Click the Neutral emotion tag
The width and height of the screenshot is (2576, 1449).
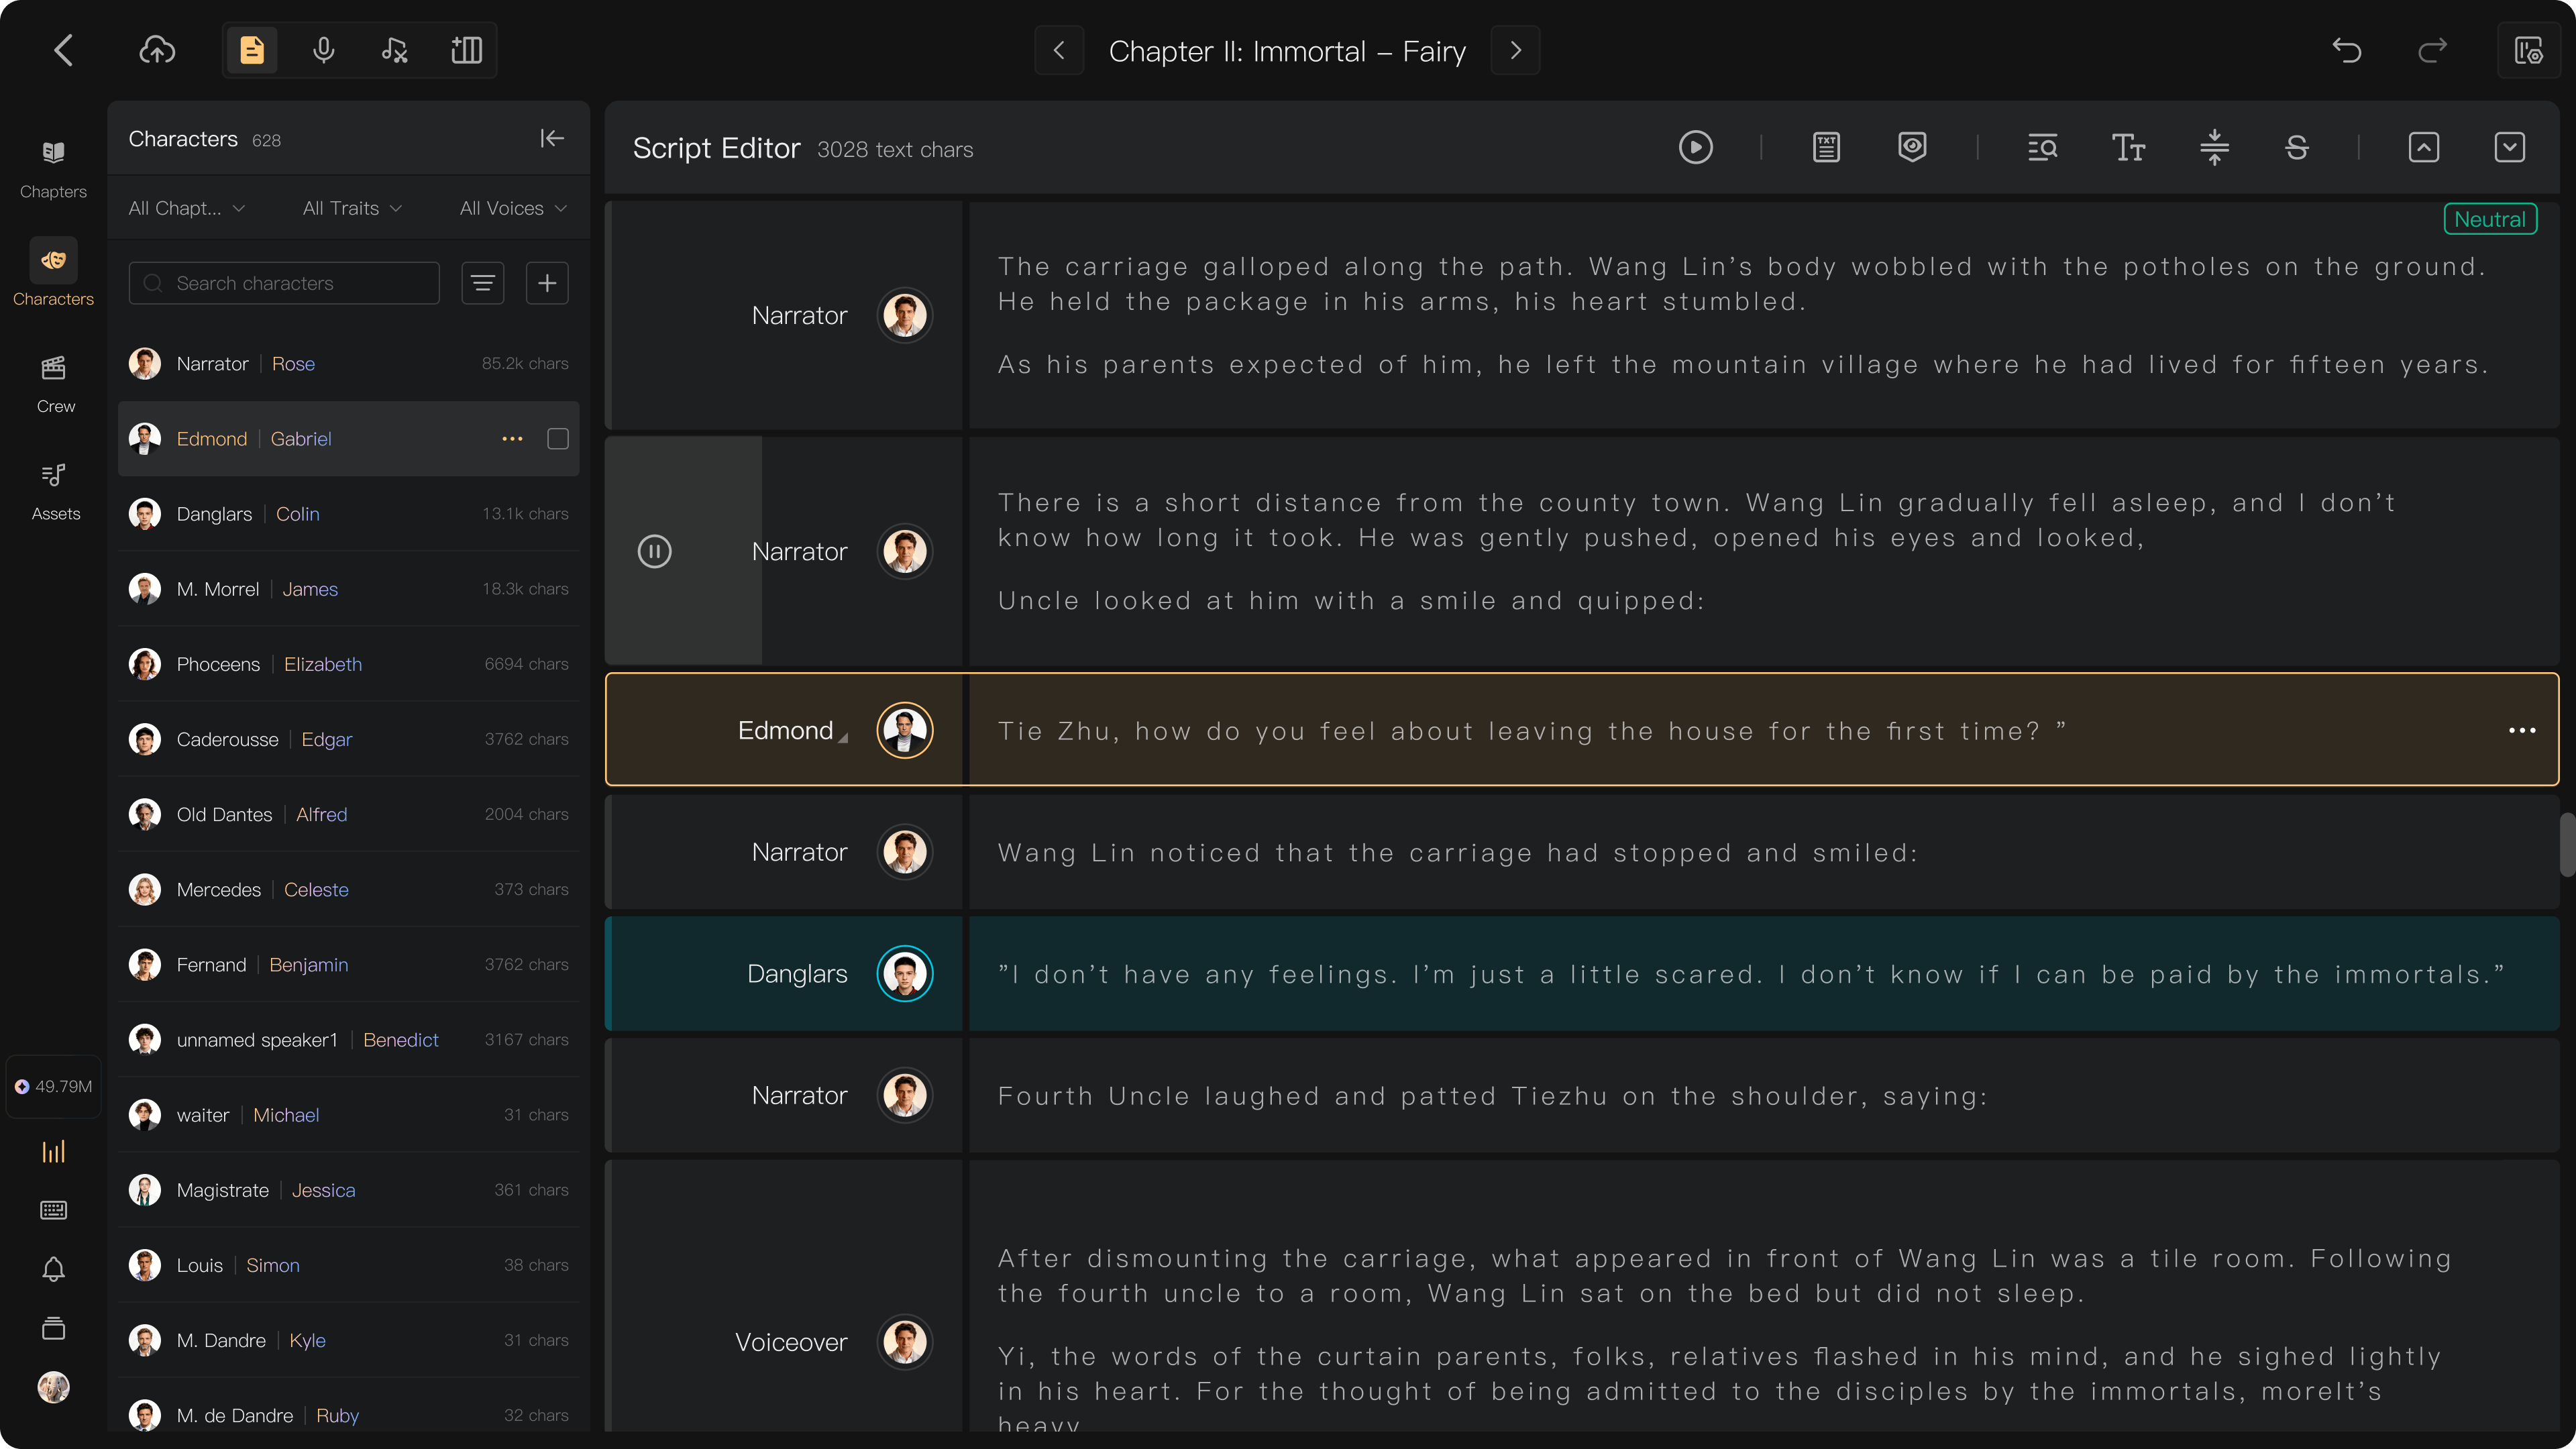tap(2490, 219)
